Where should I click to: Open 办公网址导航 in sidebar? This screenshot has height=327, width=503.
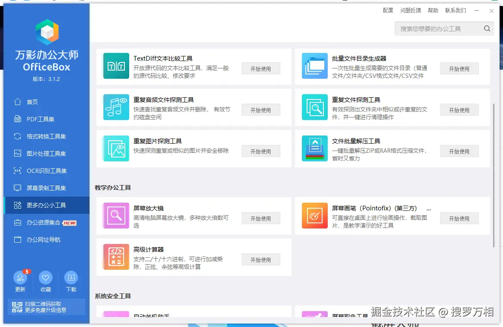point(47,240)
